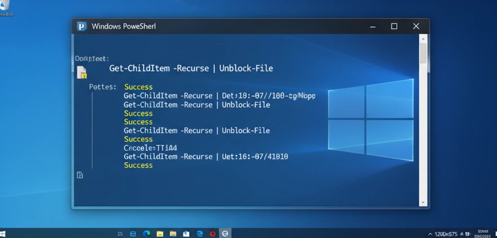Click the scrollbar up arrow in PowerShell
Viewport: 497px width, 238px height.
pos(423,38)
